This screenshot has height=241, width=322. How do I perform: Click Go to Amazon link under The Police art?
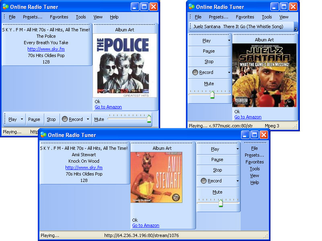point(108,107)
